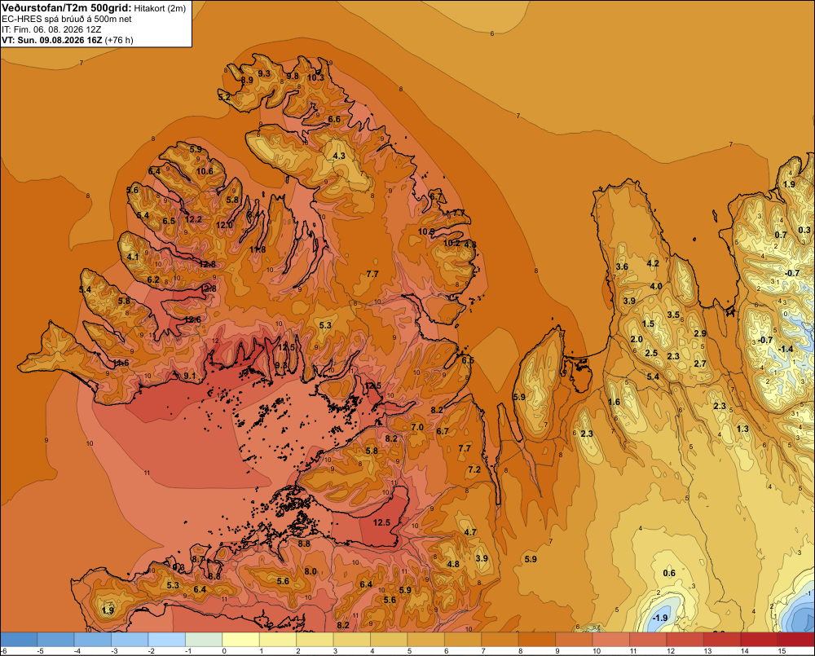Screen dimensions: 815x656
Task: Click the 10.6 temperature value
Action: [x=205, y=171]
